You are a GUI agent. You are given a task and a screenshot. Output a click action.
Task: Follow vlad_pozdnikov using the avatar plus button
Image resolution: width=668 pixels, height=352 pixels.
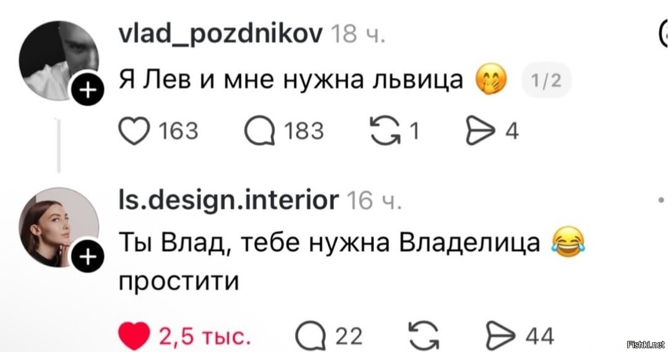(86, 92)
